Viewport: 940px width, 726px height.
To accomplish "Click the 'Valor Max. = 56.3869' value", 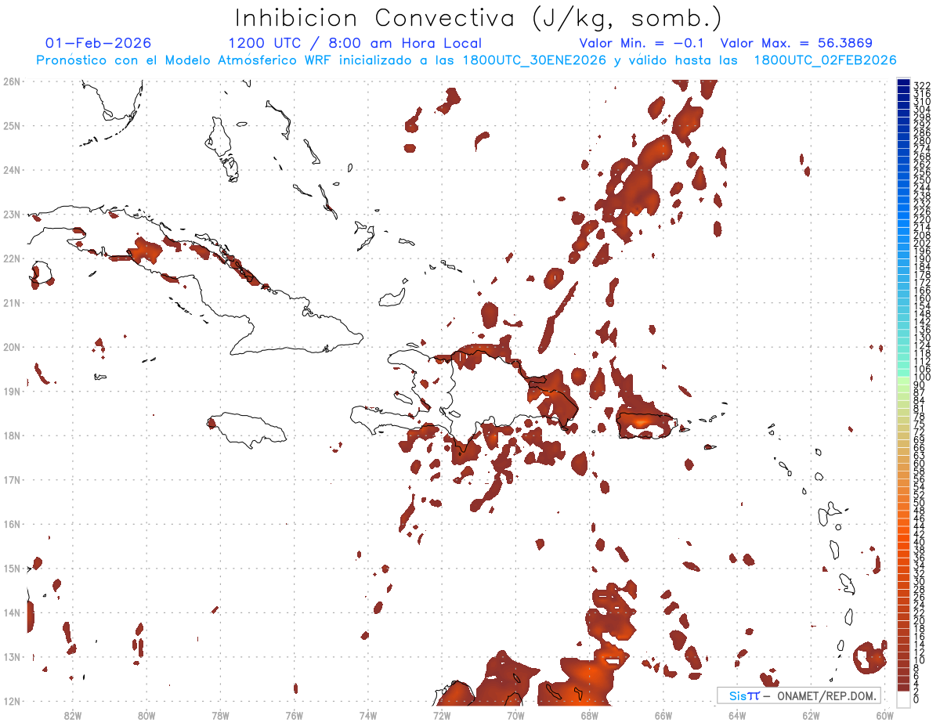I will point(796,43).
